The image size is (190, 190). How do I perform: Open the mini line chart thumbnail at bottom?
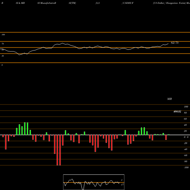(94, 182)
